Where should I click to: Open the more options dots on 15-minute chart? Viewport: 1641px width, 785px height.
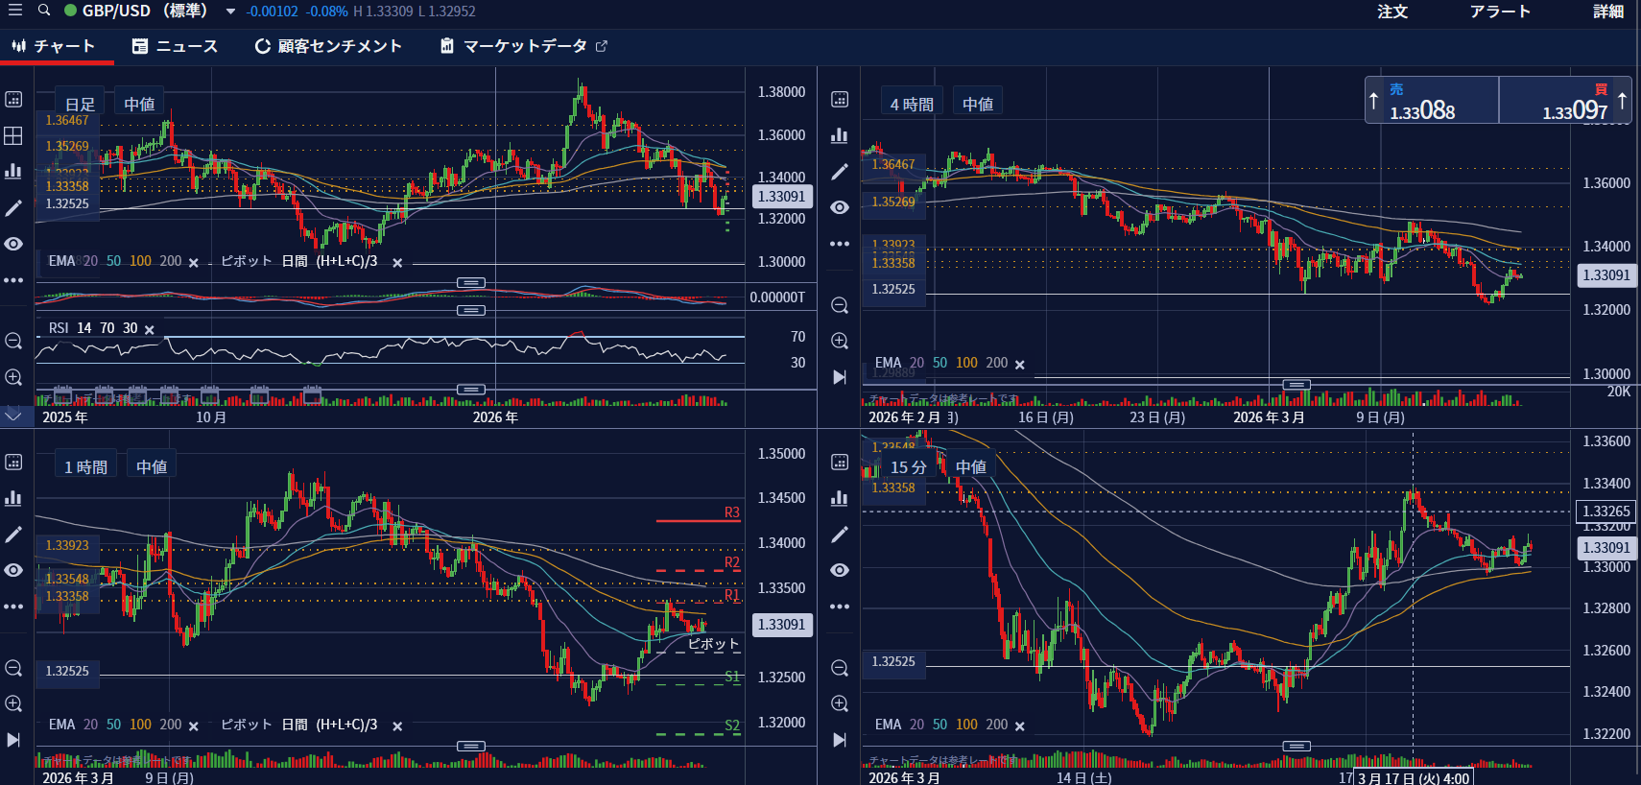[840, 607]
